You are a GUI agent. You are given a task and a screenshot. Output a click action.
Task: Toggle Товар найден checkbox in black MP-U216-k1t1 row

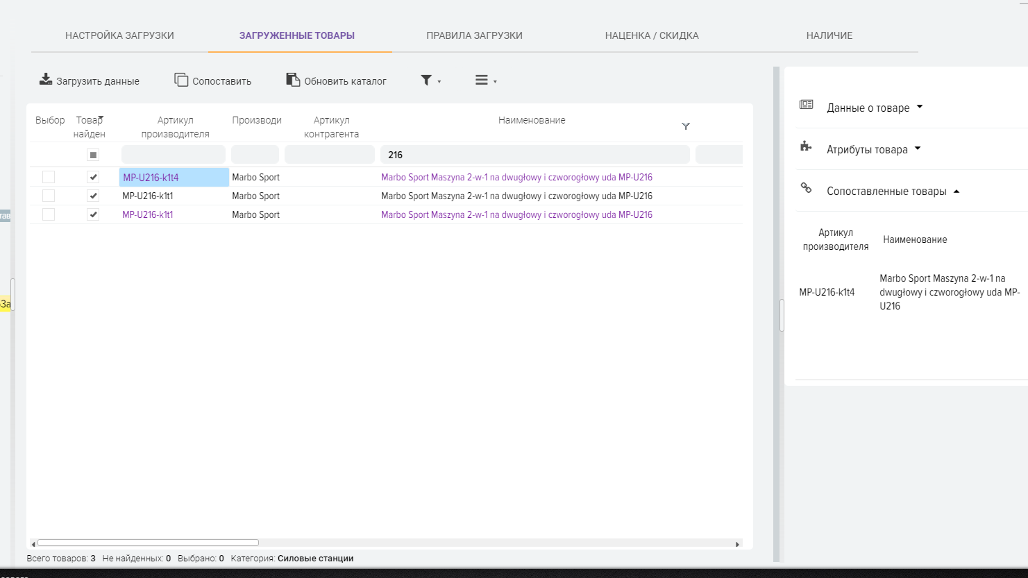(x=93, y=196)
